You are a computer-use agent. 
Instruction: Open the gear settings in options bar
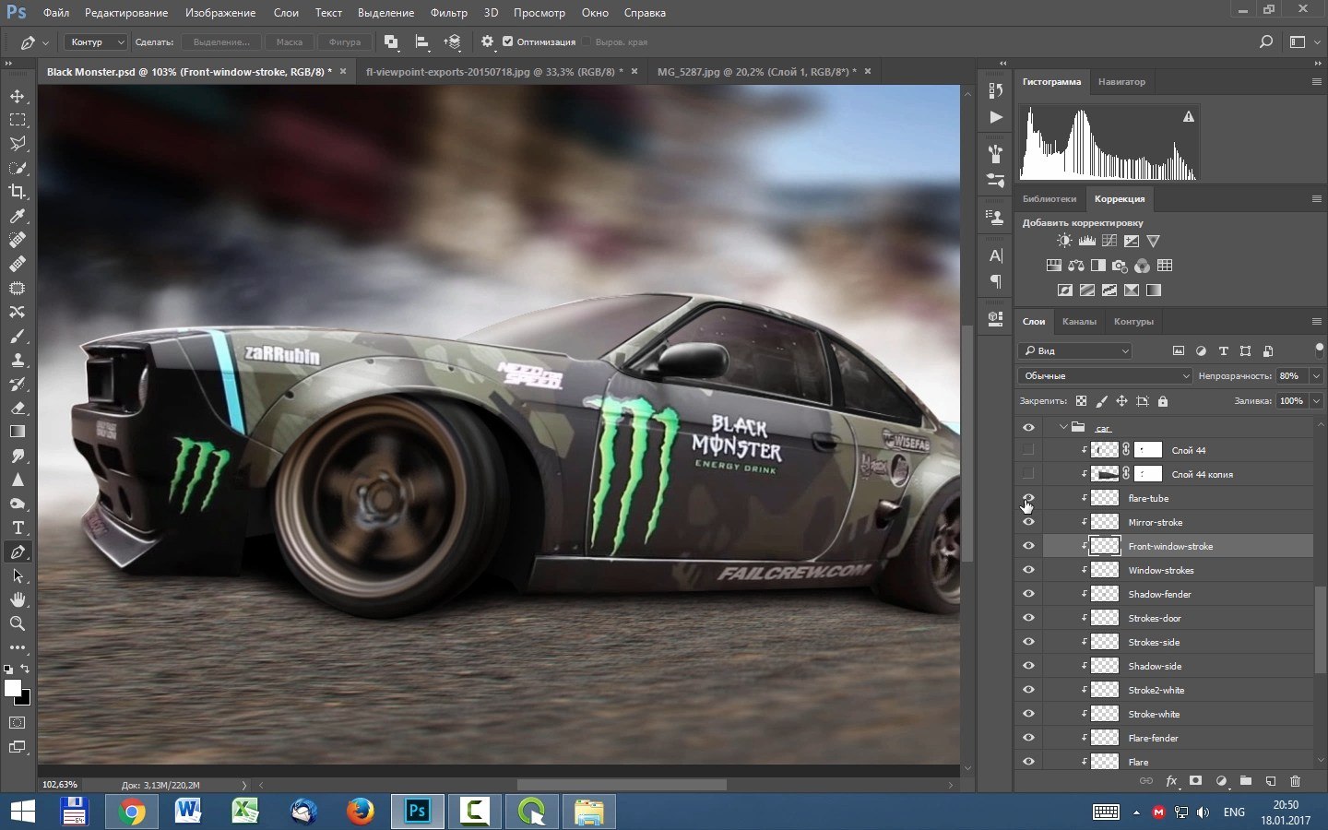click(x=487, y=41)
